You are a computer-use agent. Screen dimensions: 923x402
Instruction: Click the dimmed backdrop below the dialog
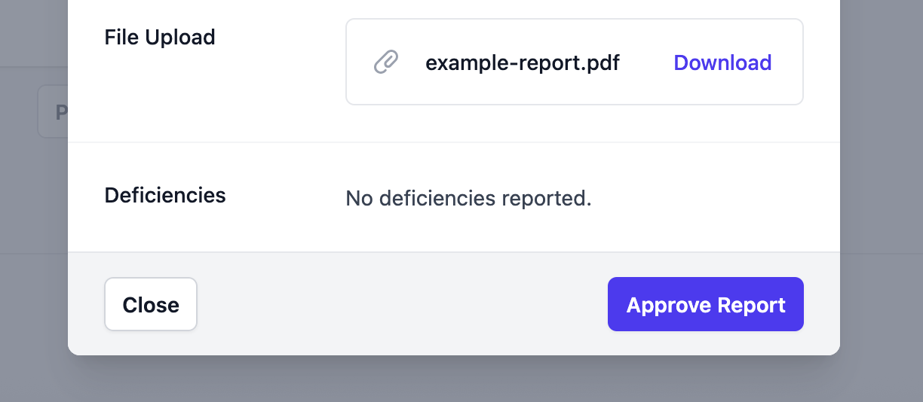tap(452, 379)
